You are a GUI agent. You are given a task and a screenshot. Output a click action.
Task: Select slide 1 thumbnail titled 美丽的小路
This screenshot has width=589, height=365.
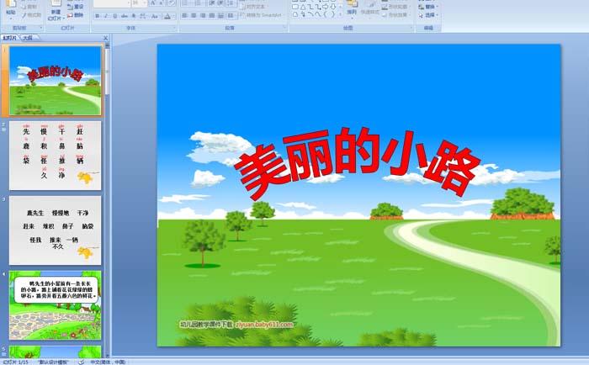click(56, 81)
